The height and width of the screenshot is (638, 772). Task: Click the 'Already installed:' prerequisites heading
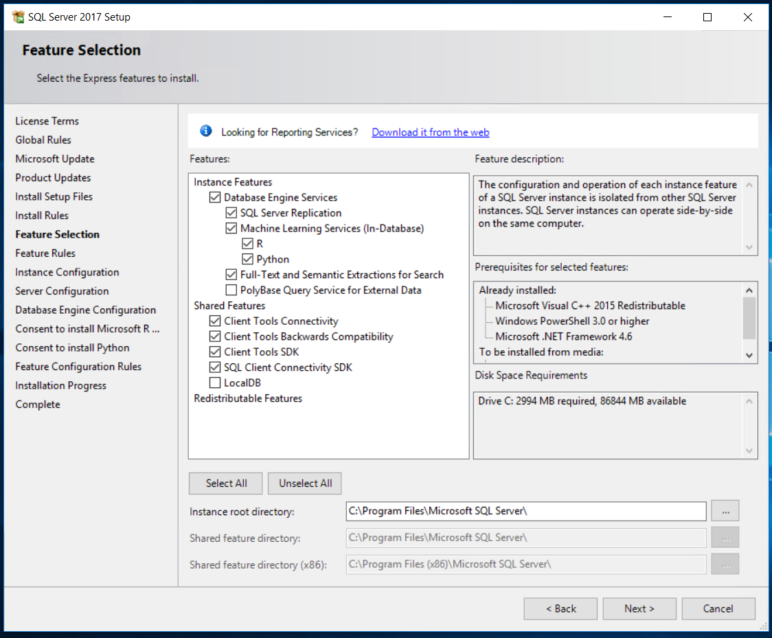coord(517,290)
